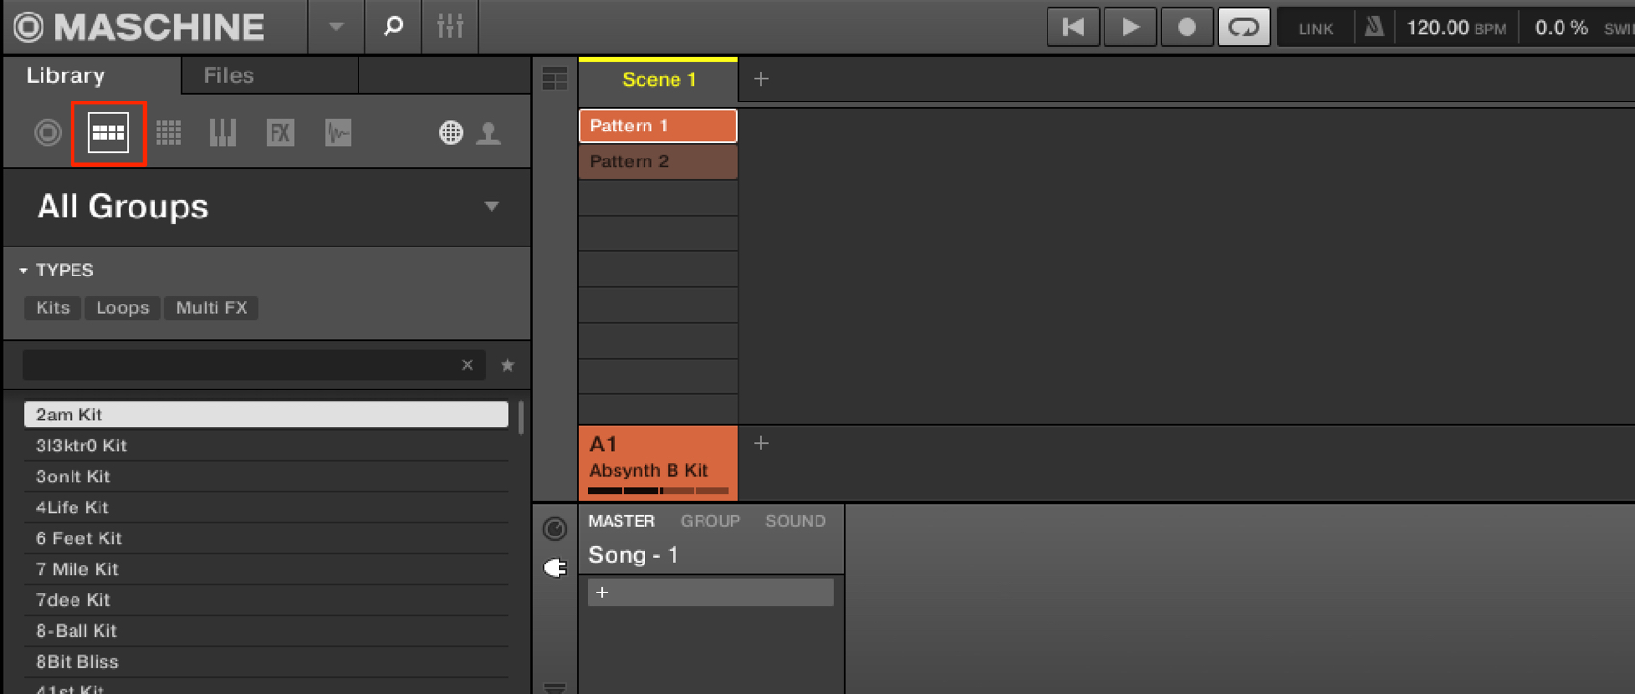
Task: Show the Plug-in icon
Action: point(555,567)
